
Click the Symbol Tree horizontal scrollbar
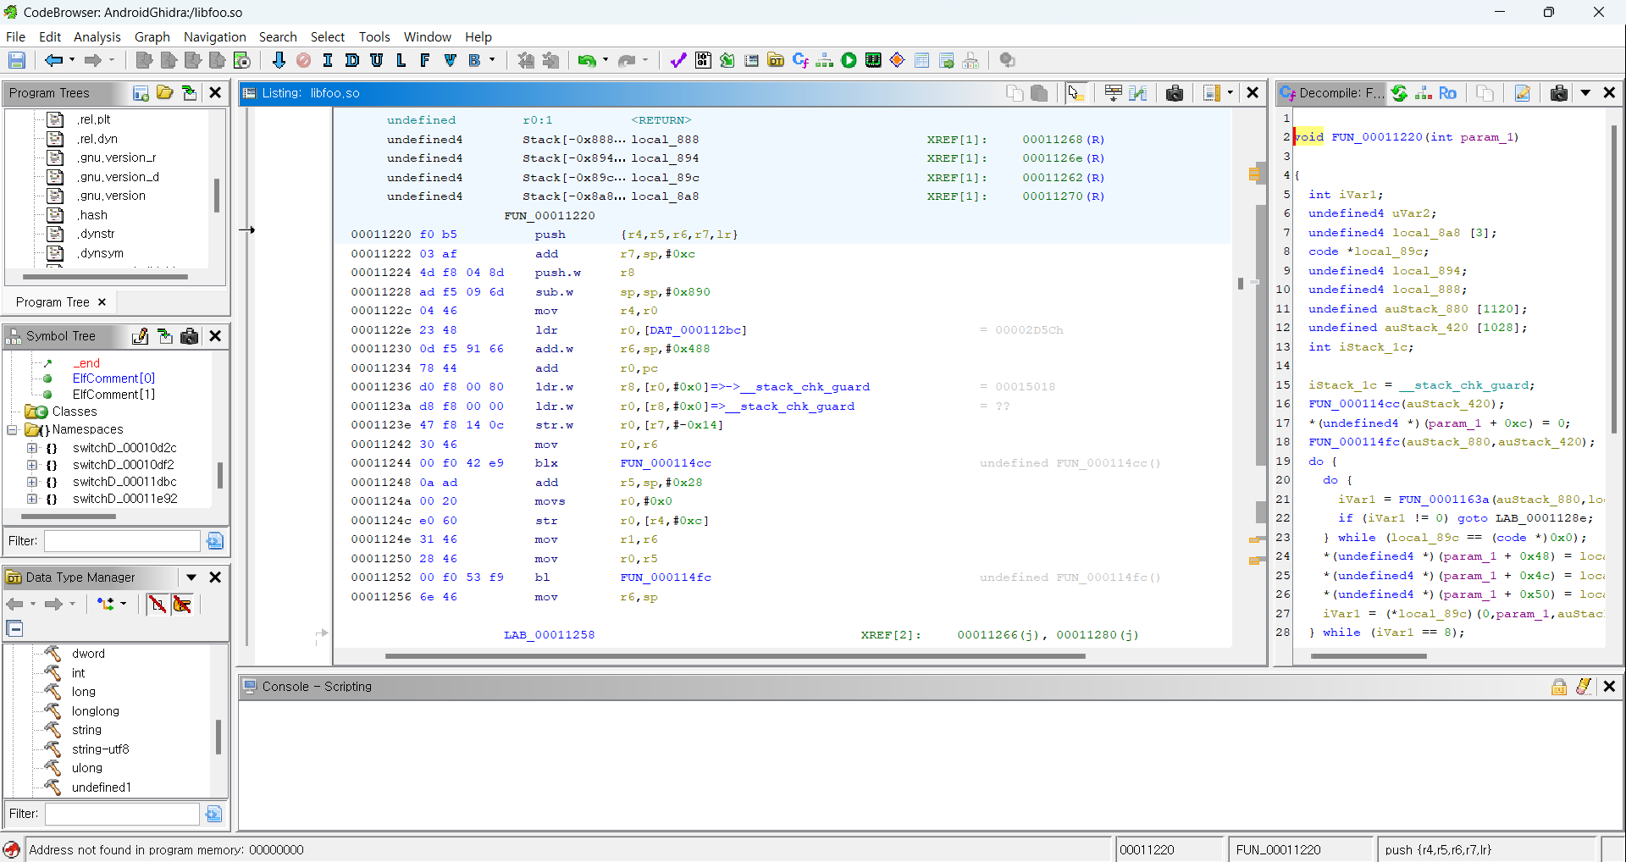(x=68, y=516)
